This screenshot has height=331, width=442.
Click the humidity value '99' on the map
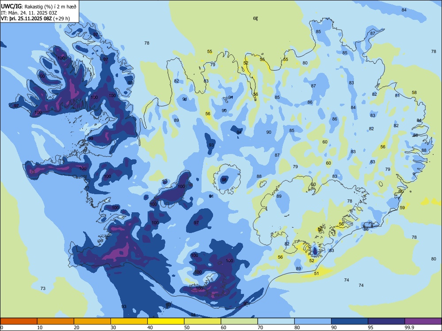(x=91, y=139)
